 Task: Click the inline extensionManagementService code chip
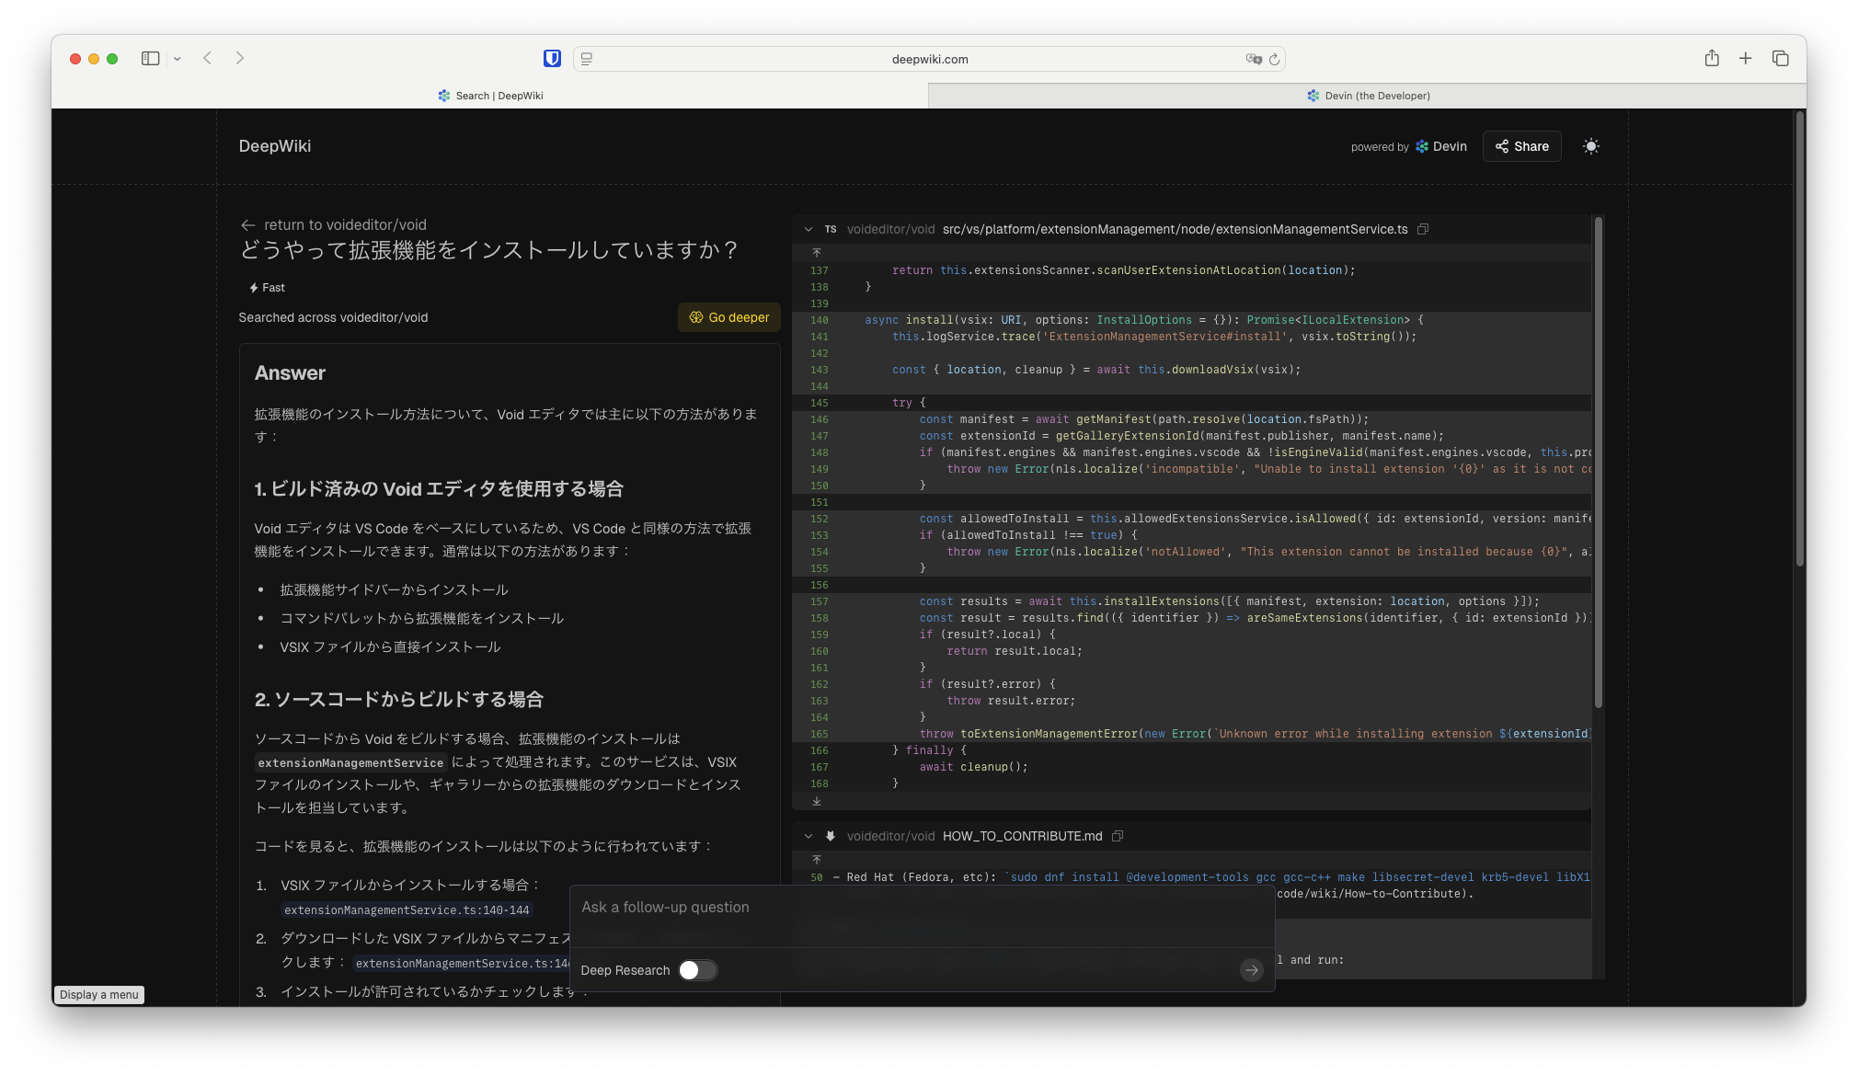click(x=350, y=762)
